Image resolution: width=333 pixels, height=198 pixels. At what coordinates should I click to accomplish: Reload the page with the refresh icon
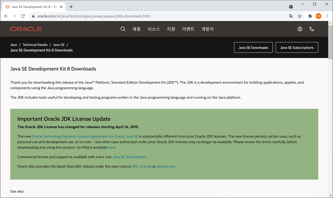23,16
